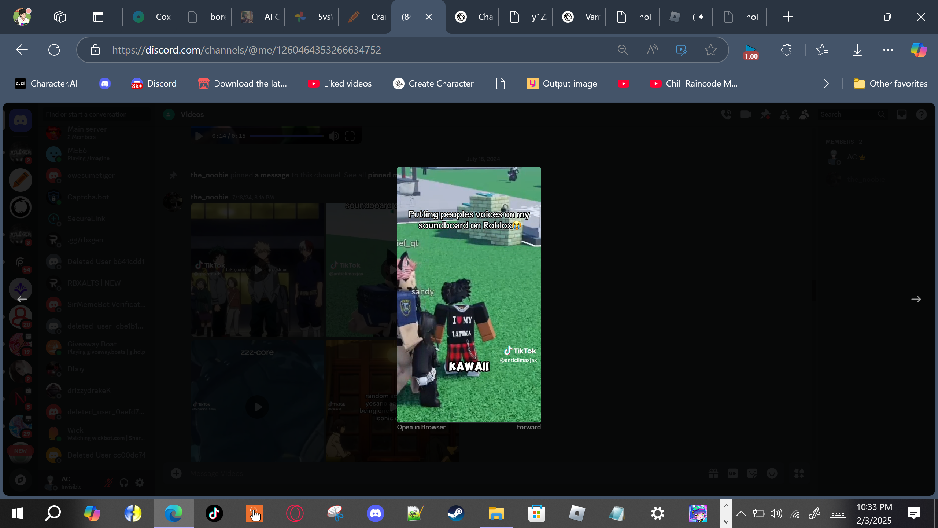The width and height of the screenshot is (938, 528).
Task: Open Create Character bookmark
Action: (433, 84)
